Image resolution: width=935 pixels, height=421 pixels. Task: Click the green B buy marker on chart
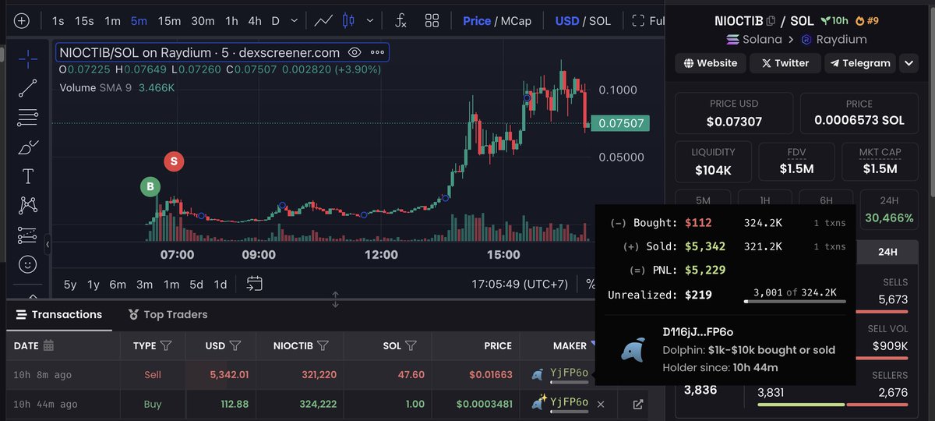150,187
